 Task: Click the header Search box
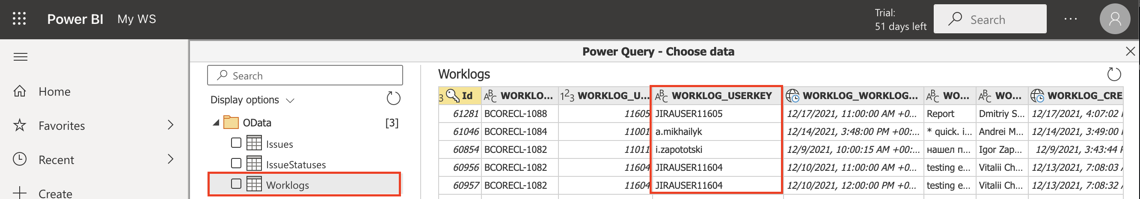click(x=990, y=19)
